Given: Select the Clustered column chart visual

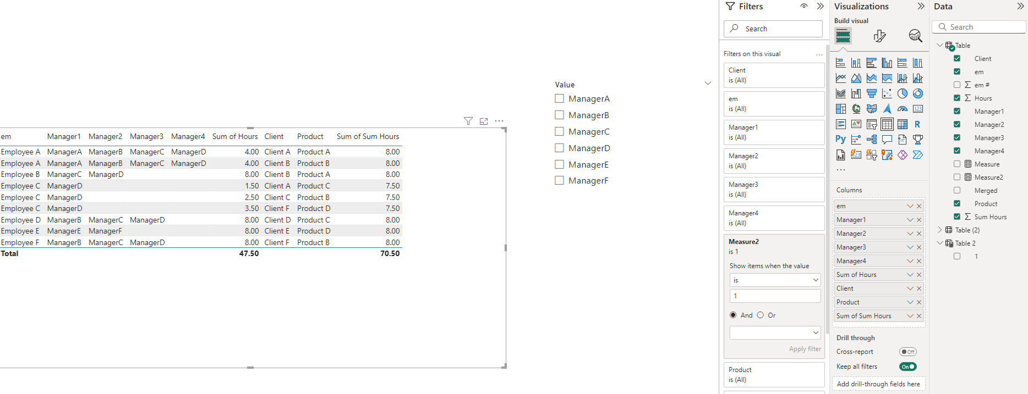Looking at the screenshot, I should tap(887, 63).
